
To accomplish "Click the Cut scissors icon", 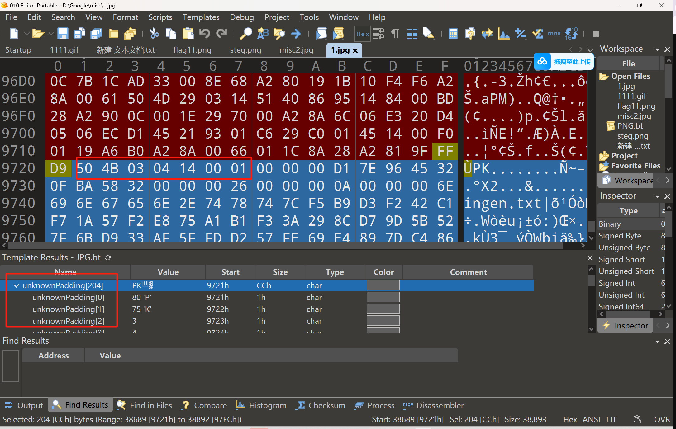I will pos(154,34).
